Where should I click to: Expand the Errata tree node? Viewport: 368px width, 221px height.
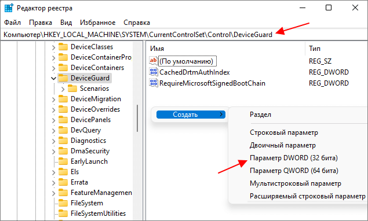[x=53, y=183]
